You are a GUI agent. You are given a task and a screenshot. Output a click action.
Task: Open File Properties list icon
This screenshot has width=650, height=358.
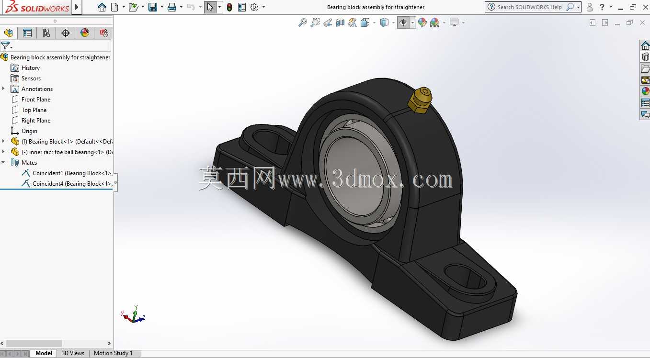click(x=242, y=7)
